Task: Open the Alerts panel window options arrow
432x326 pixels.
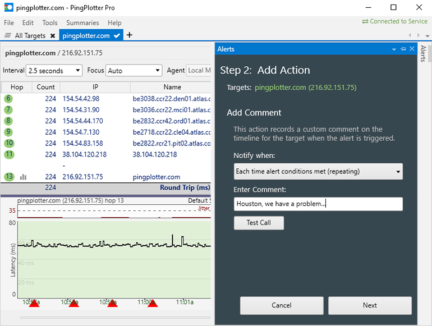Action: [394, 49]
